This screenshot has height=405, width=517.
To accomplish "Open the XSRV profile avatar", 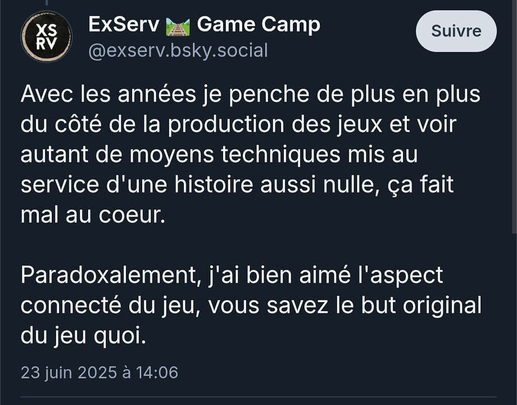I will 47,37.
